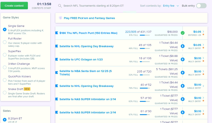Screen dimensions: 212x123
Task: Click green entered checkmark on Pooch Punt
Action: point(183,33)
